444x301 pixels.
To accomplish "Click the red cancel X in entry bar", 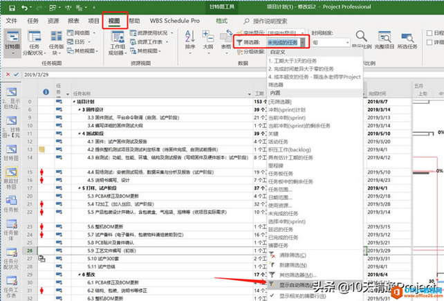I will click(7, 74).
